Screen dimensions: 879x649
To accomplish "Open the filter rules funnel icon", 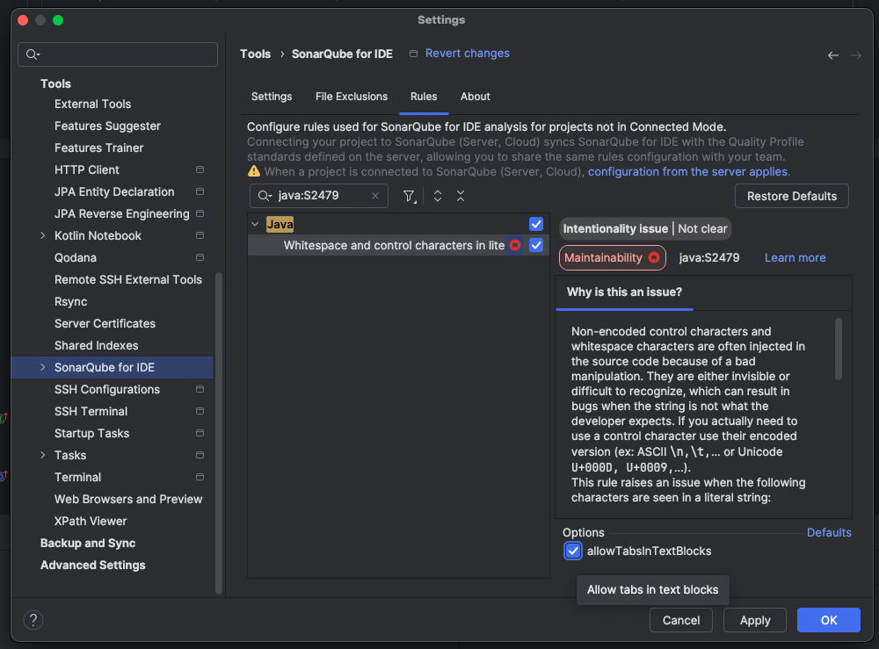I will tap(409, 196).
